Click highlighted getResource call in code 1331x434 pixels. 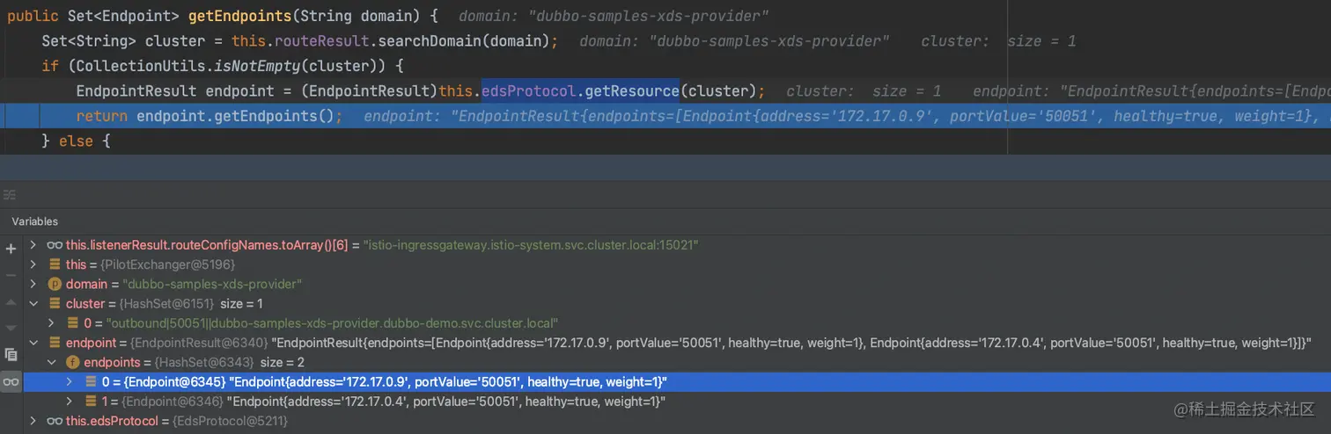click(x=630, y=90)
